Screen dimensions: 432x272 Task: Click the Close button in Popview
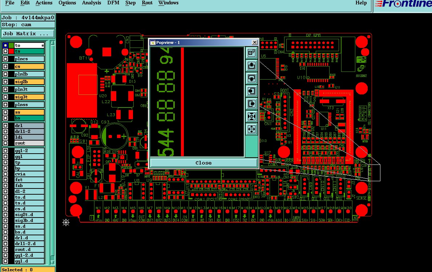point(203,163)
